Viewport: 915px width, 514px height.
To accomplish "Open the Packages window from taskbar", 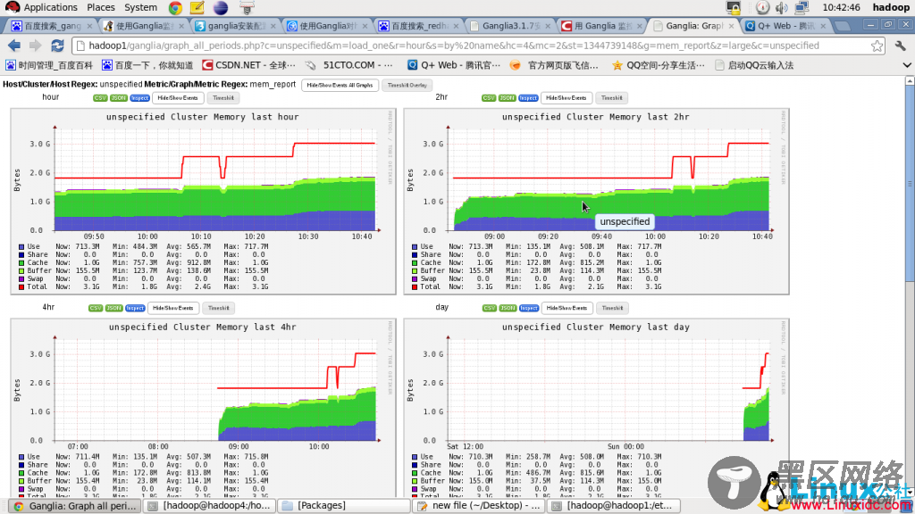I will point(343,506).
